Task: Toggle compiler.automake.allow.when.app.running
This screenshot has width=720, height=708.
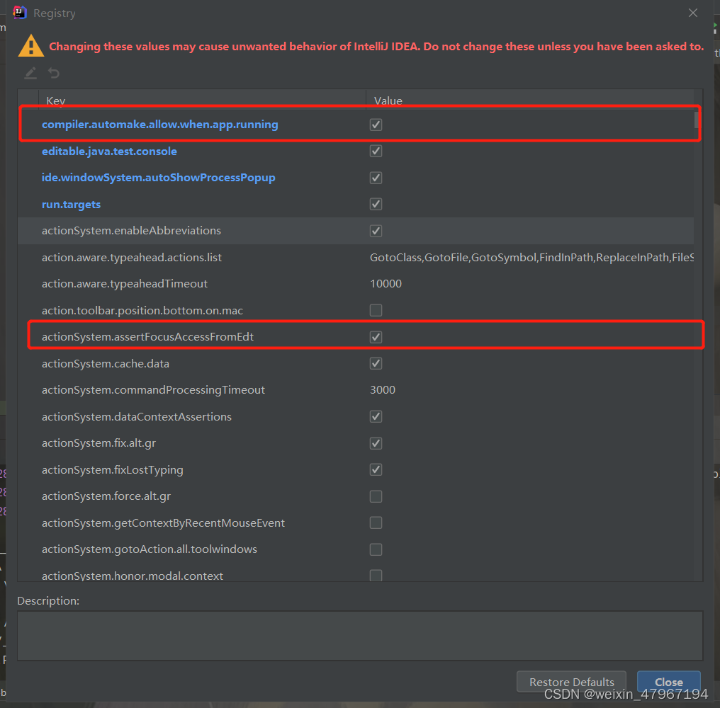Action: tap(376, 125)
